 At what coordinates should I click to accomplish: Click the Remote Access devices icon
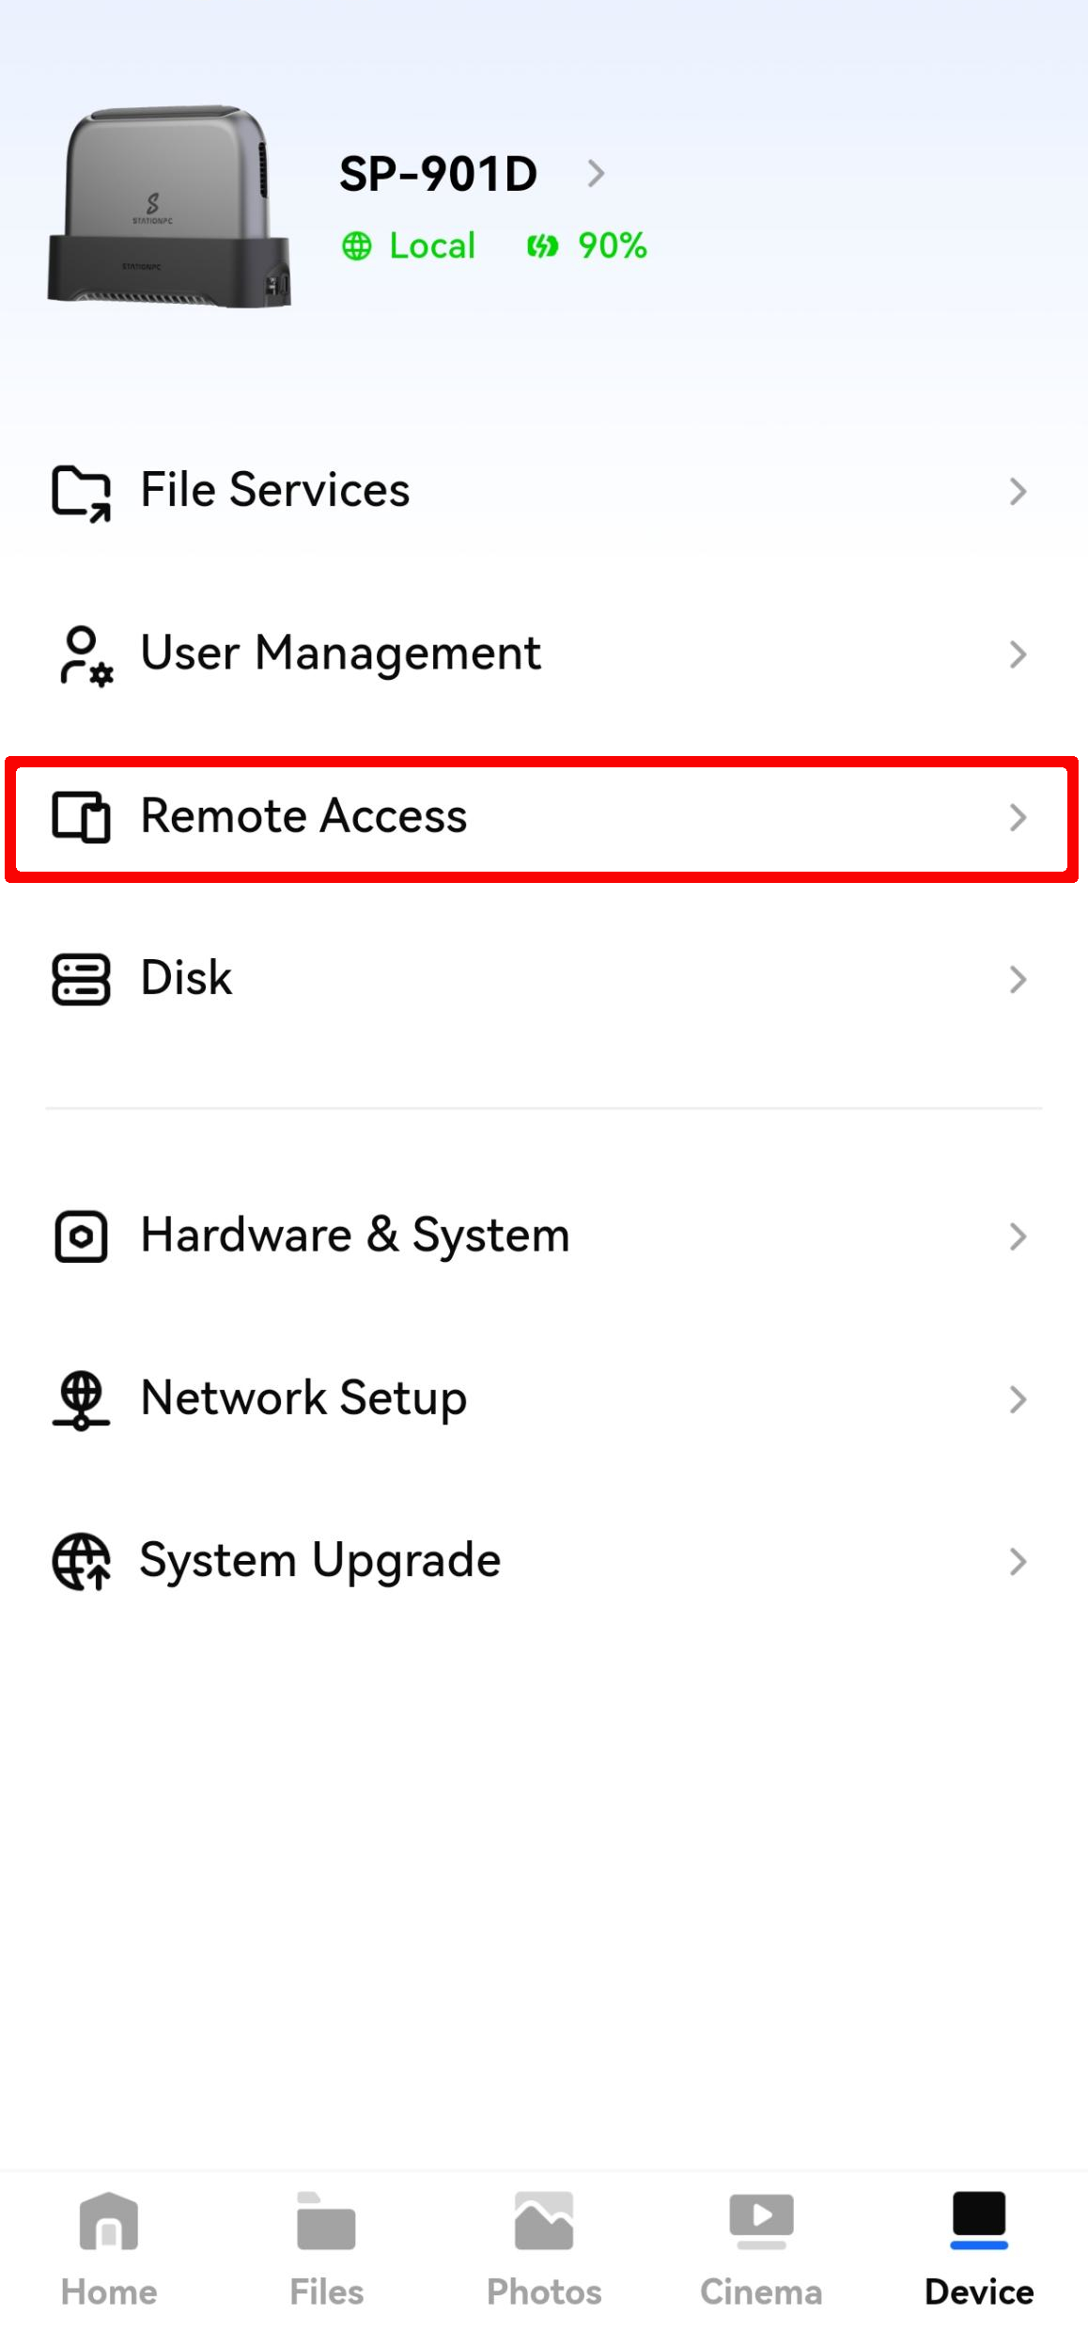click(81, 816)
